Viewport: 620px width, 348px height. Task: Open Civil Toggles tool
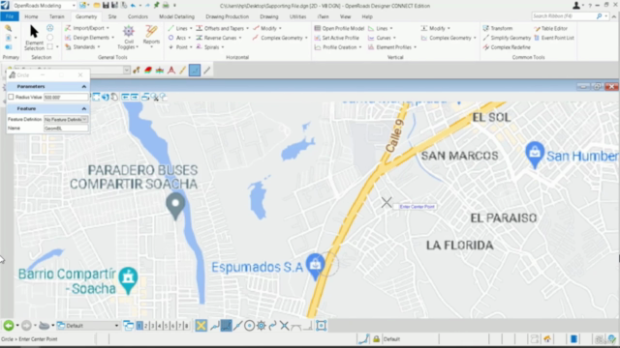(128, 38)
